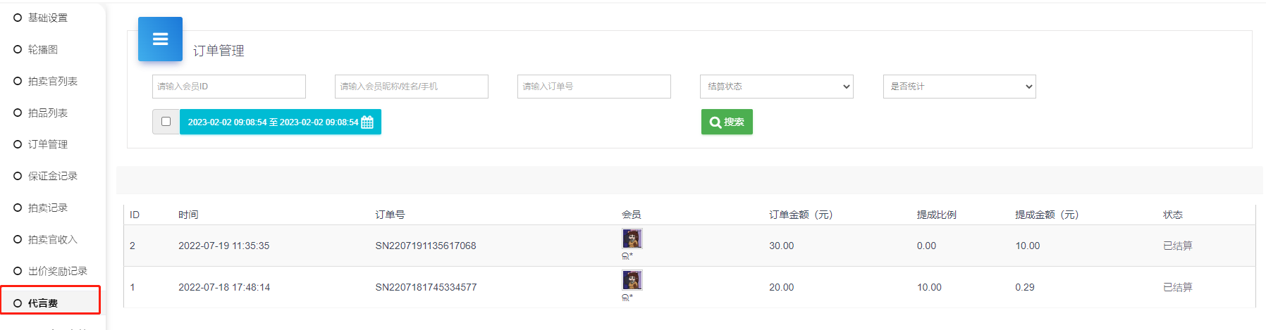Click the green 搜索 button
This screenshot has width=1266, height=330.
726,122
